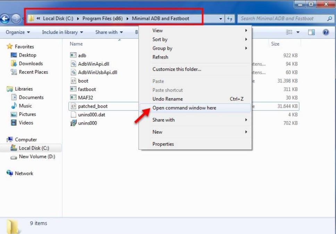The height and width of the screenshot is (234, 336).
Task: Choose Refresh from the context menu
Action: [x=195, y=57]
